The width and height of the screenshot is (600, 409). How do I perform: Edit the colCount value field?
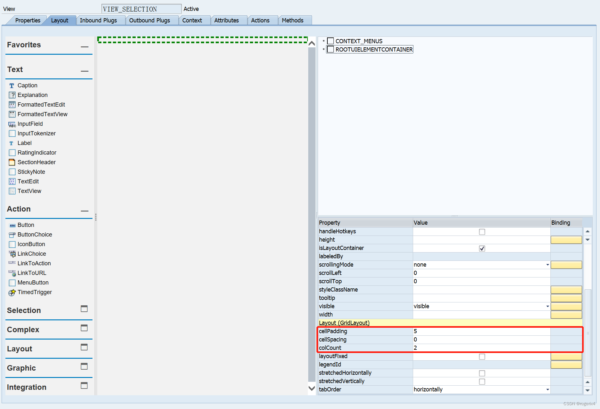[x=481, y=348]
